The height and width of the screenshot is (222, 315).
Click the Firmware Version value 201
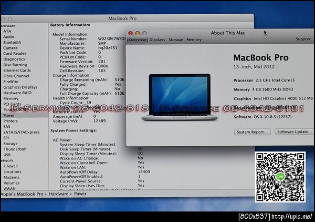tap(102, 62)
